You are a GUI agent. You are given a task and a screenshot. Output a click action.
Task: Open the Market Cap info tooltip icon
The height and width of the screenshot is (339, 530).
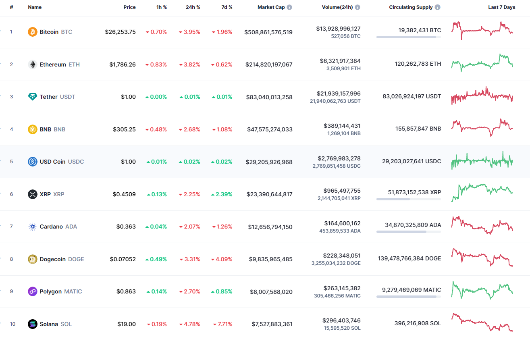click(290, 7)
